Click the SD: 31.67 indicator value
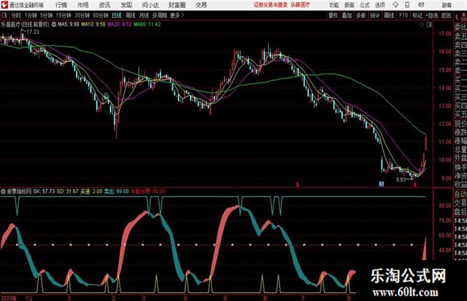467x301 pixels. tap(68, 191)
